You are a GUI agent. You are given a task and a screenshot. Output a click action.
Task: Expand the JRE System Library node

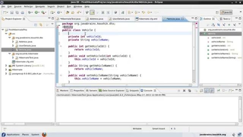(6, 65)
